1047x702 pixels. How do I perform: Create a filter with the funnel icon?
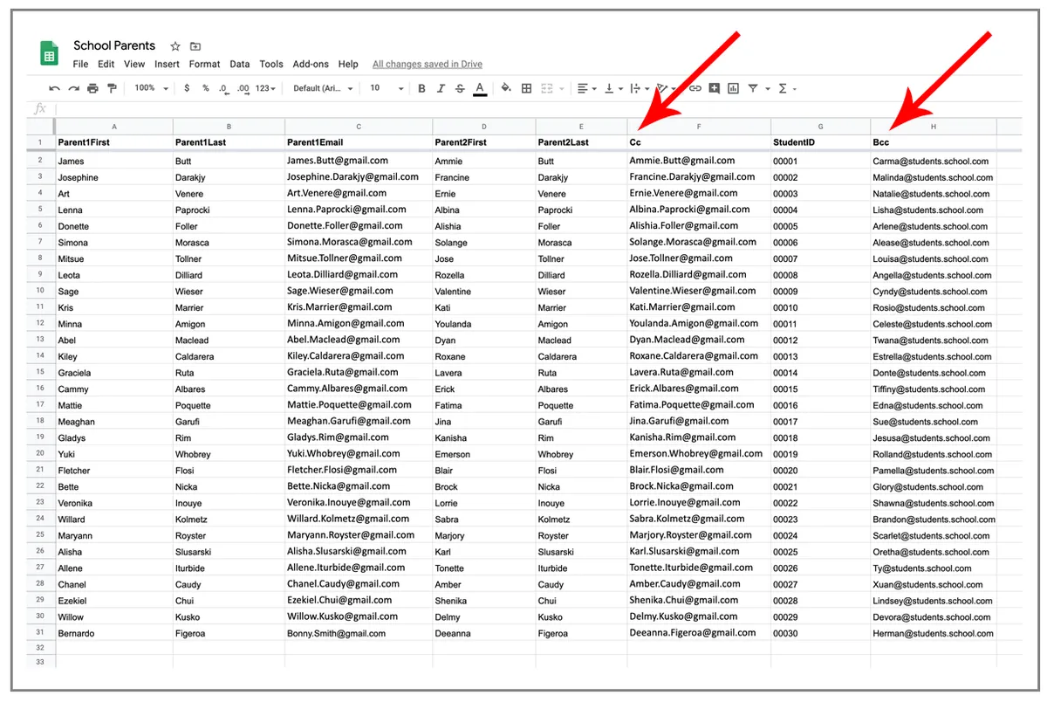(x=753, y=88)
